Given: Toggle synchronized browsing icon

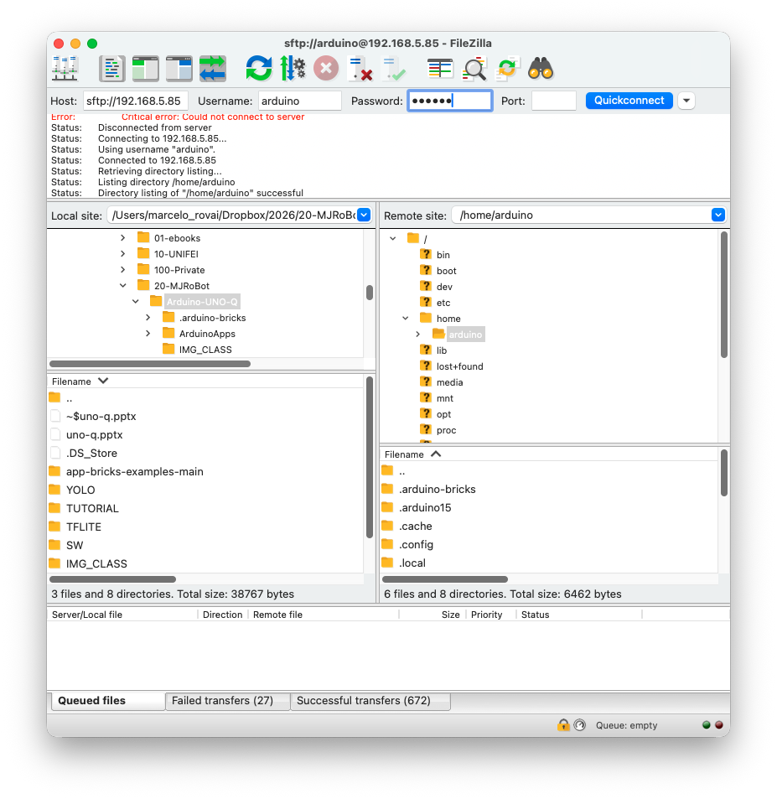Looking at the screenshot, I should click(507, 68).
